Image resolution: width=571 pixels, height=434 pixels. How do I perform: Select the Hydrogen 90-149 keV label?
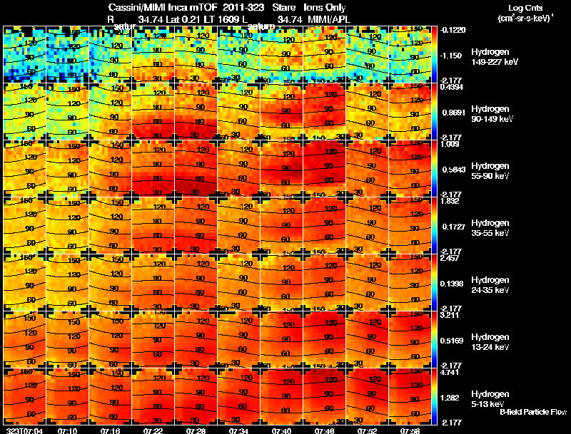click(x=492, y=114)
